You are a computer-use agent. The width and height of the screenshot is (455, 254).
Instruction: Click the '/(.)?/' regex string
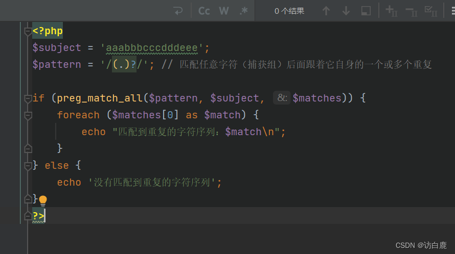point(124,65)
